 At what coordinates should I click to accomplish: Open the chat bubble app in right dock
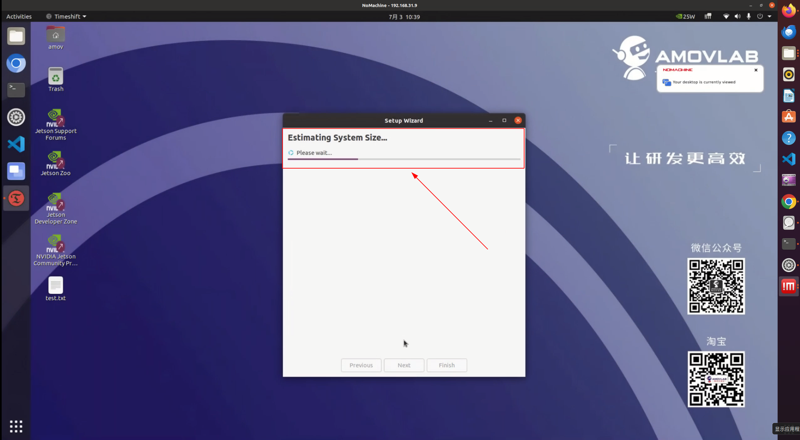788,223
